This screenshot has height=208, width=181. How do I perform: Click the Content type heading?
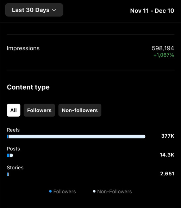(x=28, y=87)
